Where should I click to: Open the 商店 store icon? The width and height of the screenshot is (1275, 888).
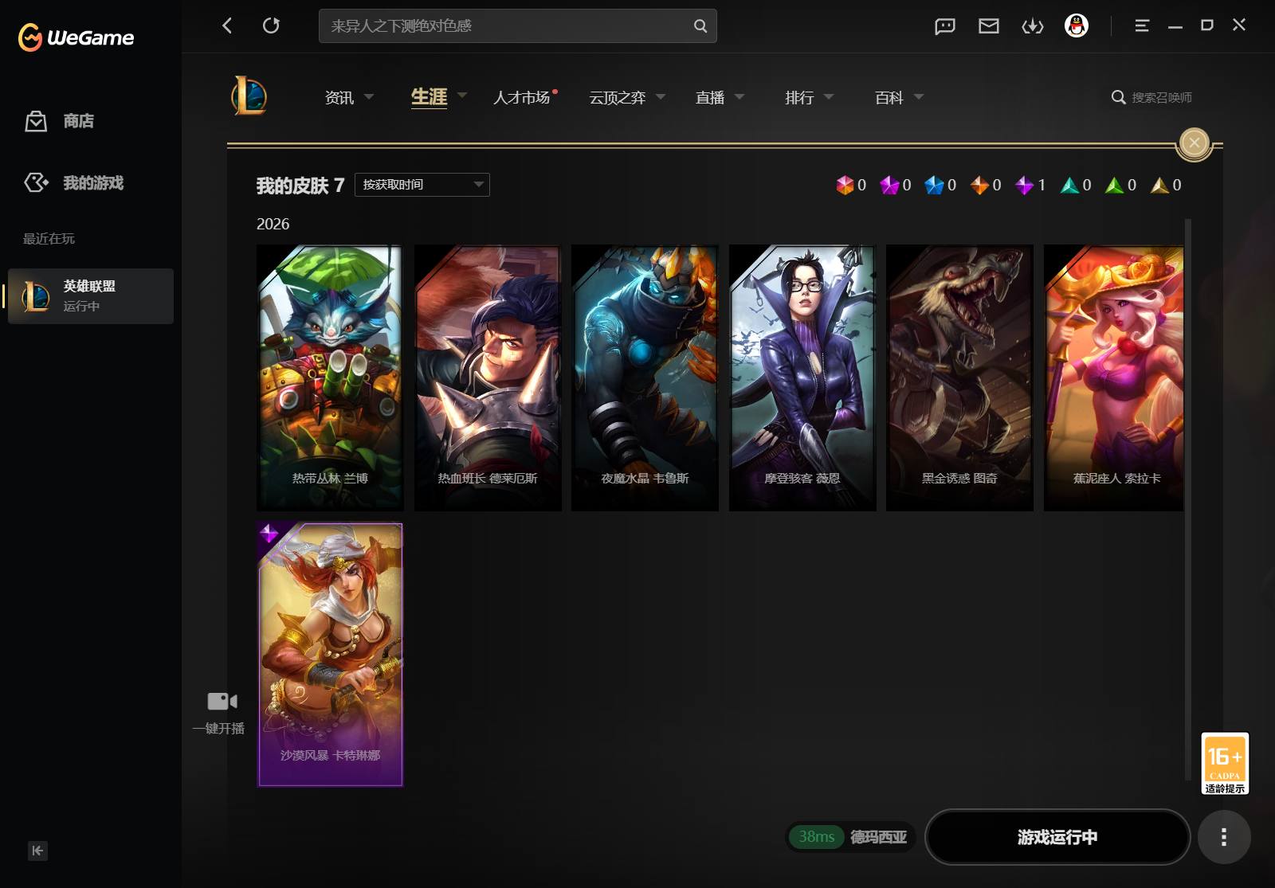(36, 121)
